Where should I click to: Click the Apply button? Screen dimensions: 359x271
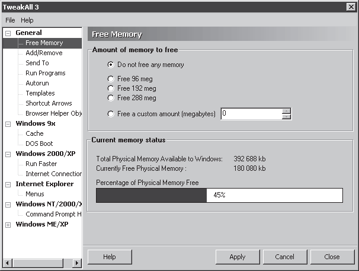tap(238, 257)
